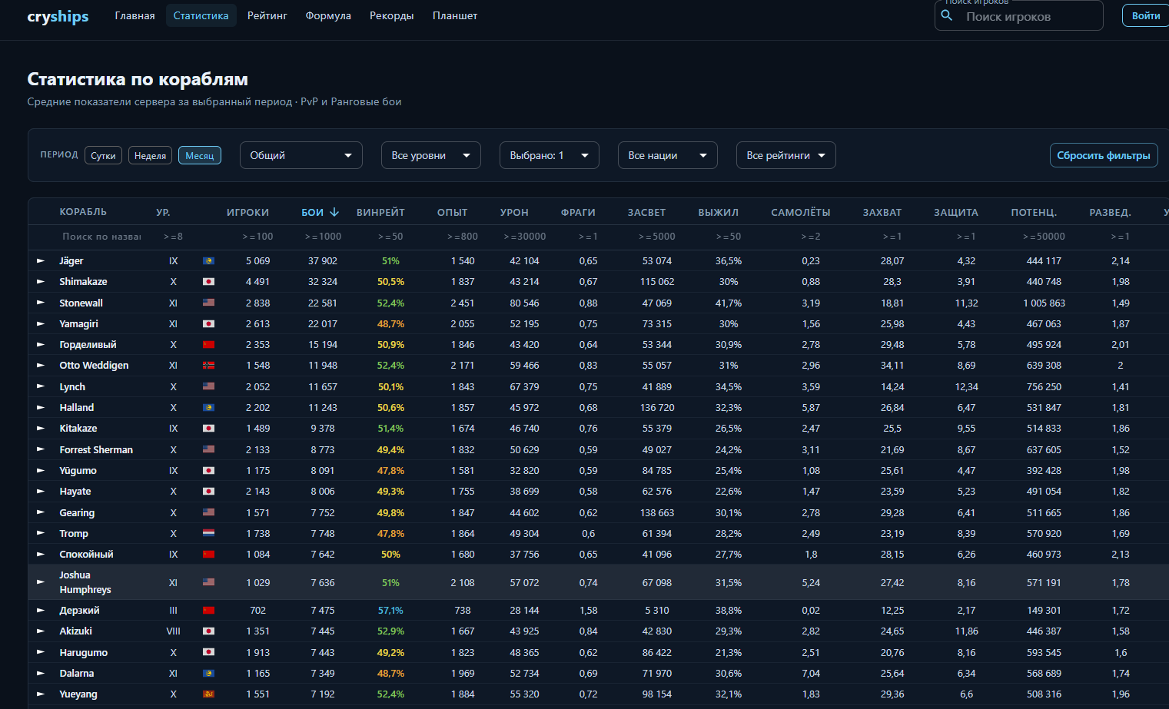Open the Рекорды nav tab
The image size is (1169, 709).
click(x=391, y=15)
